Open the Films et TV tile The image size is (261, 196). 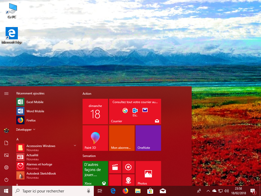[x=115, y=167]
